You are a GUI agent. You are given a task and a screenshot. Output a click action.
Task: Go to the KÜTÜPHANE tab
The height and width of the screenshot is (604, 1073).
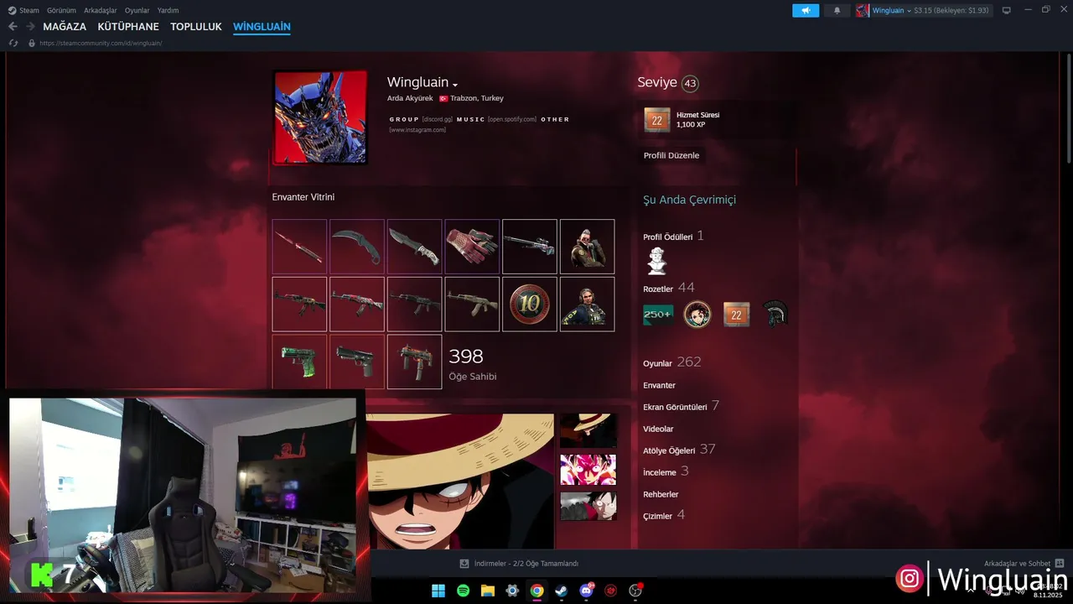click(x=128, y=27)
